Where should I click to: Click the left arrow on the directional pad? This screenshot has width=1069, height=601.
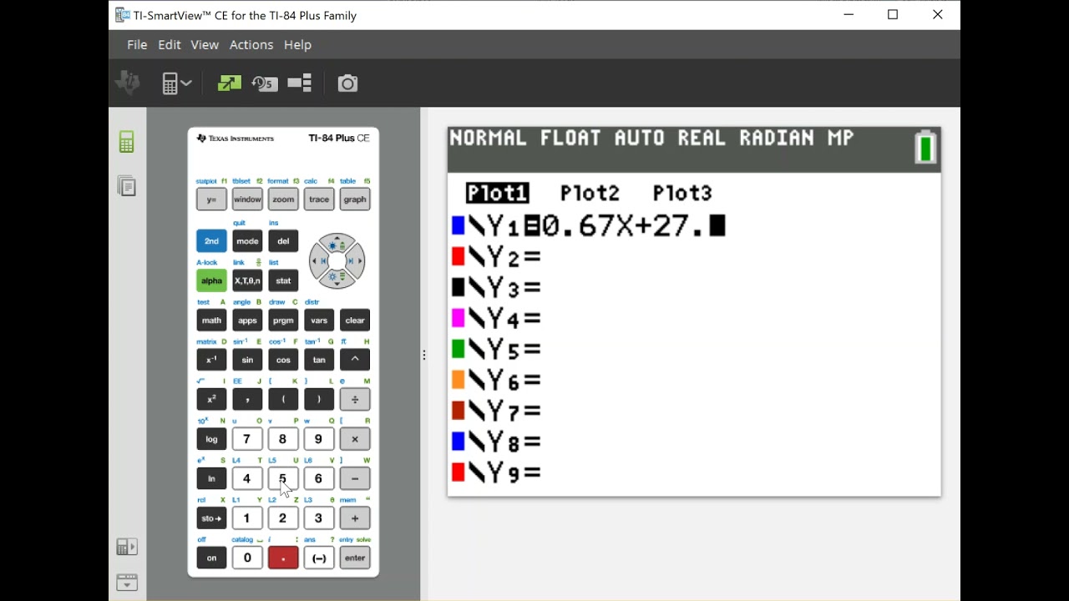tap(319, 261)
